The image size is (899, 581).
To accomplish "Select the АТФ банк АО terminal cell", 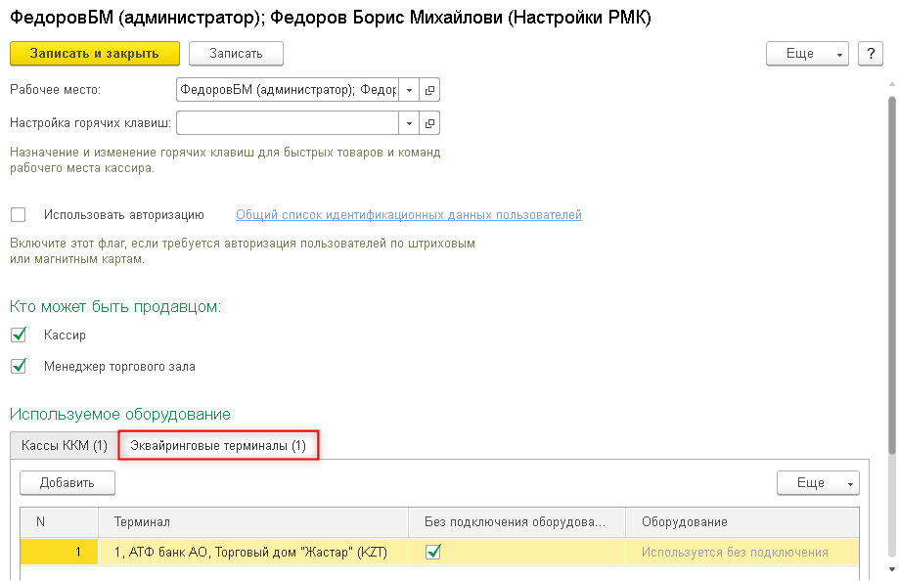I will [251, 553].
